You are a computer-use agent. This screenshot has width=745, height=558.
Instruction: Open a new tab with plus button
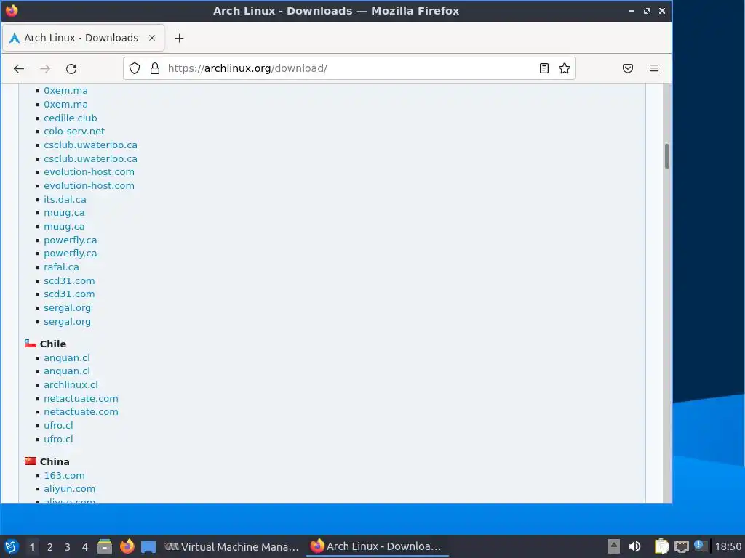coord(179,38)
